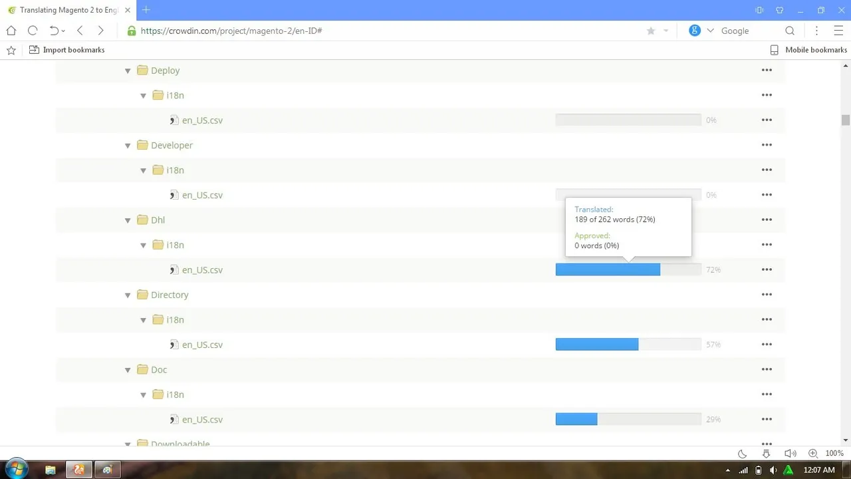Click the page vertical scrollbar thumb
This screenshot has height=479, width=851.
tap(846, 120)
